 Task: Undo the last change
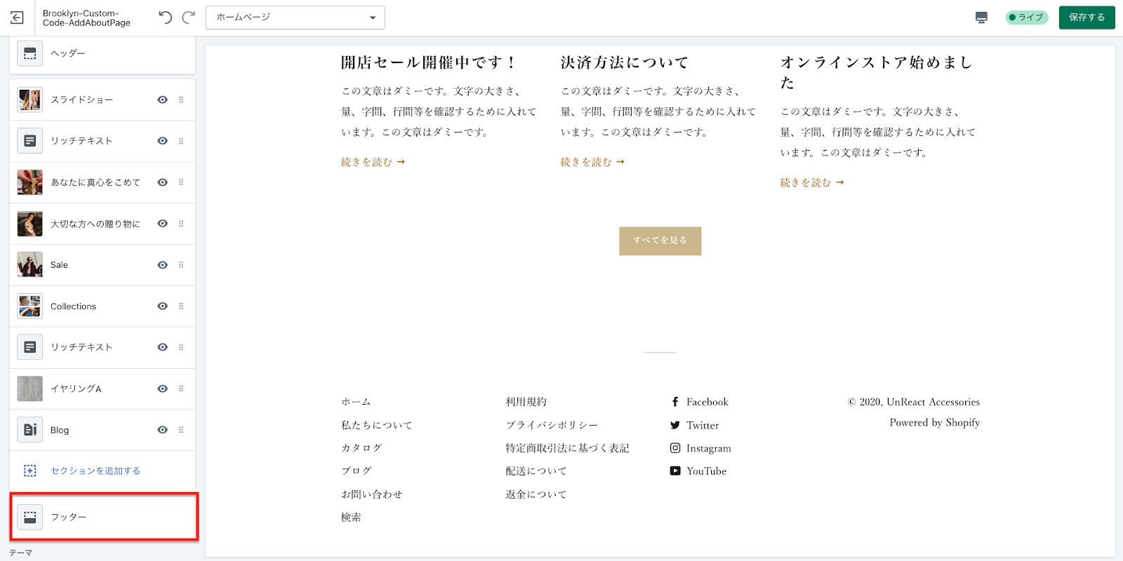(166, 18)
